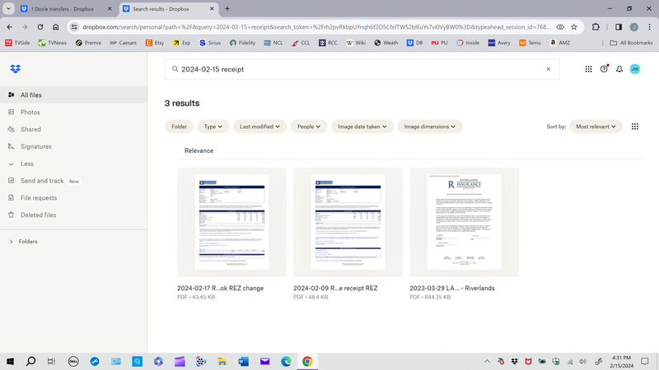Open All Bookmarks folder
Image resolution: width=659 pixels, height=370 pixels.
pyautogui.click(x=631, y=43)
